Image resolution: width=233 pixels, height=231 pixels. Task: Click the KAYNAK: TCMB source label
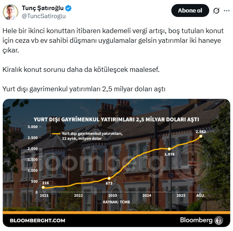pyautogui.click(x=116, y=202)
